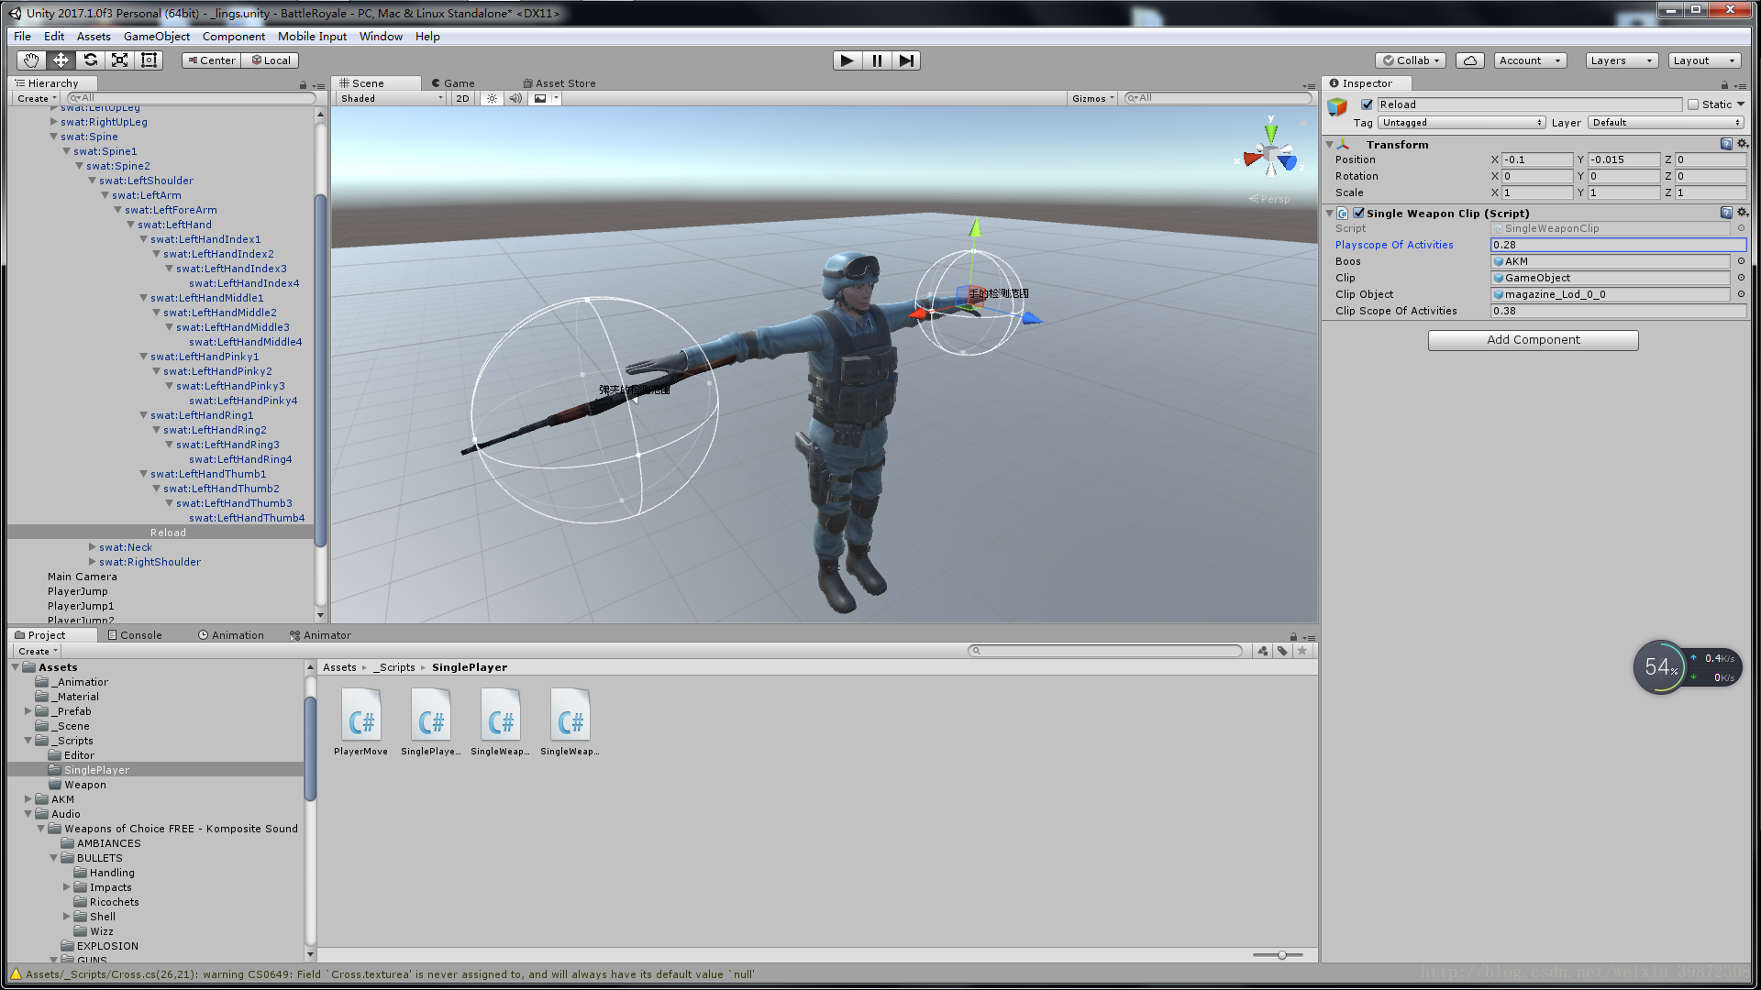Viewport: 1761px width, 990px height.
Task: Click the Play button
Action: click(x=847, y=60)
